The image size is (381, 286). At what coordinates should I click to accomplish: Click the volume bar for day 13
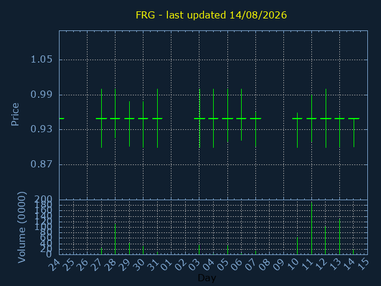click(339, 237)
